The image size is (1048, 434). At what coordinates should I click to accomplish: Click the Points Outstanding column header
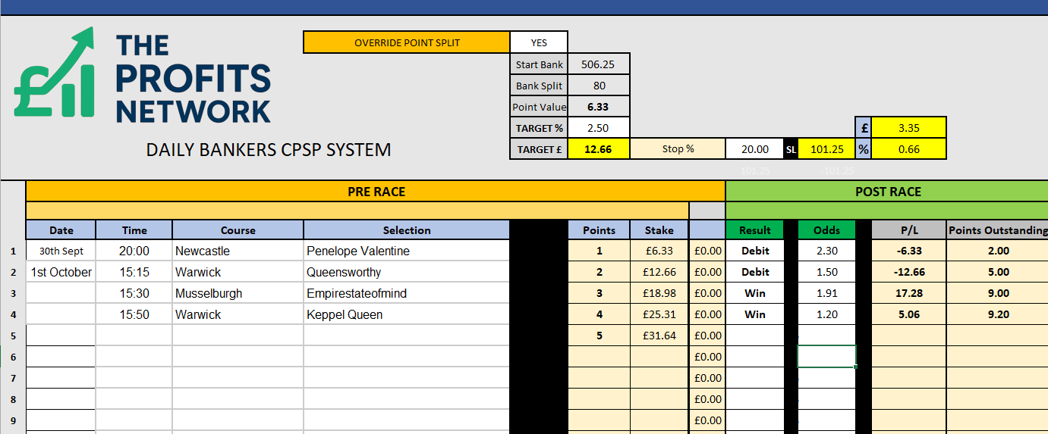pyautogui.click(x=997, y=230)
